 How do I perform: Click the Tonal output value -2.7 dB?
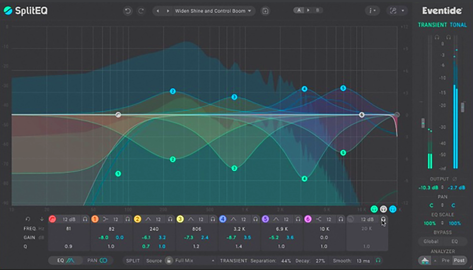(x=456, y=188)
